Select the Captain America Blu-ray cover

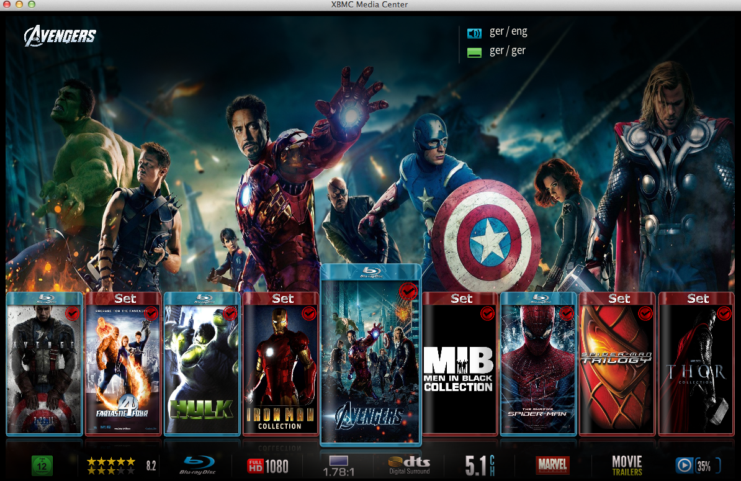click(x=45, y=364)
